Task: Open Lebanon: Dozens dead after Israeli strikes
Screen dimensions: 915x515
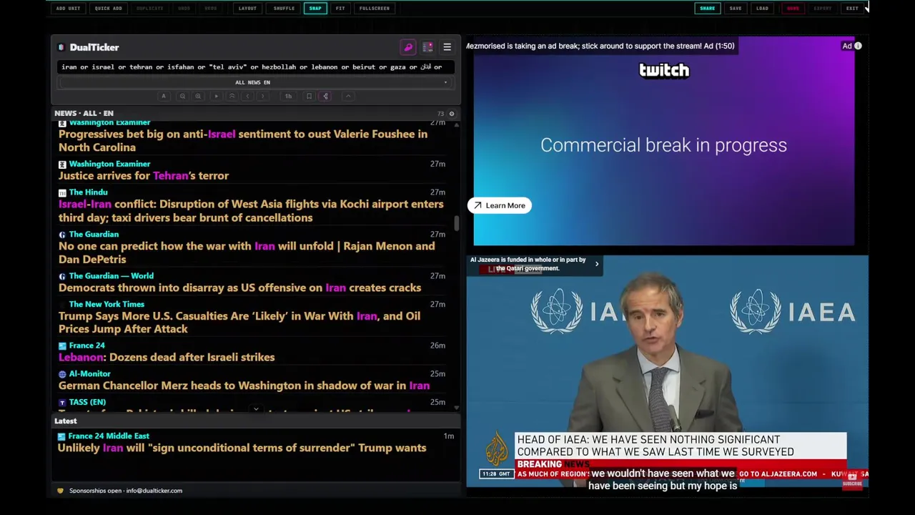Action: coord(167,357)
